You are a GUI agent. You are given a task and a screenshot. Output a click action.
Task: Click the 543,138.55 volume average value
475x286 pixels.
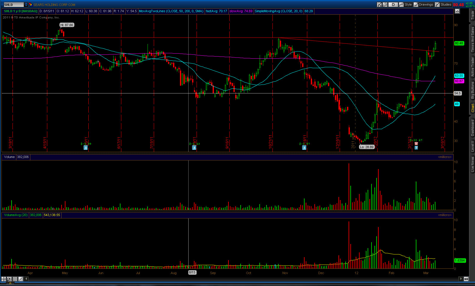pos(52,215)
